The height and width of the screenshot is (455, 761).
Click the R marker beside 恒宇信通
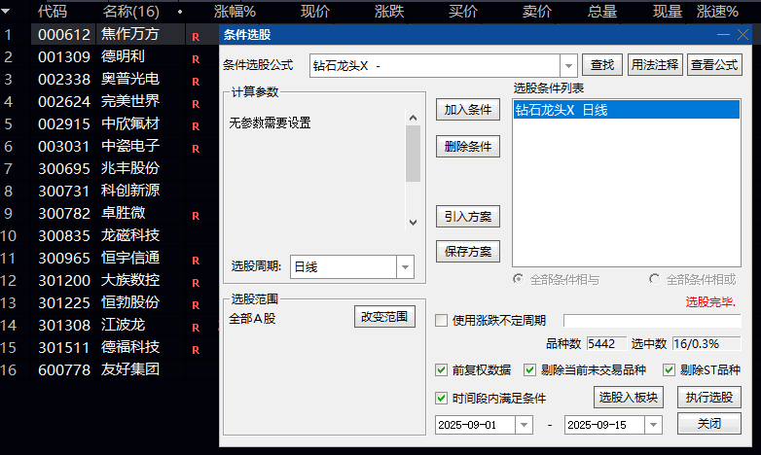click(196, 261)
